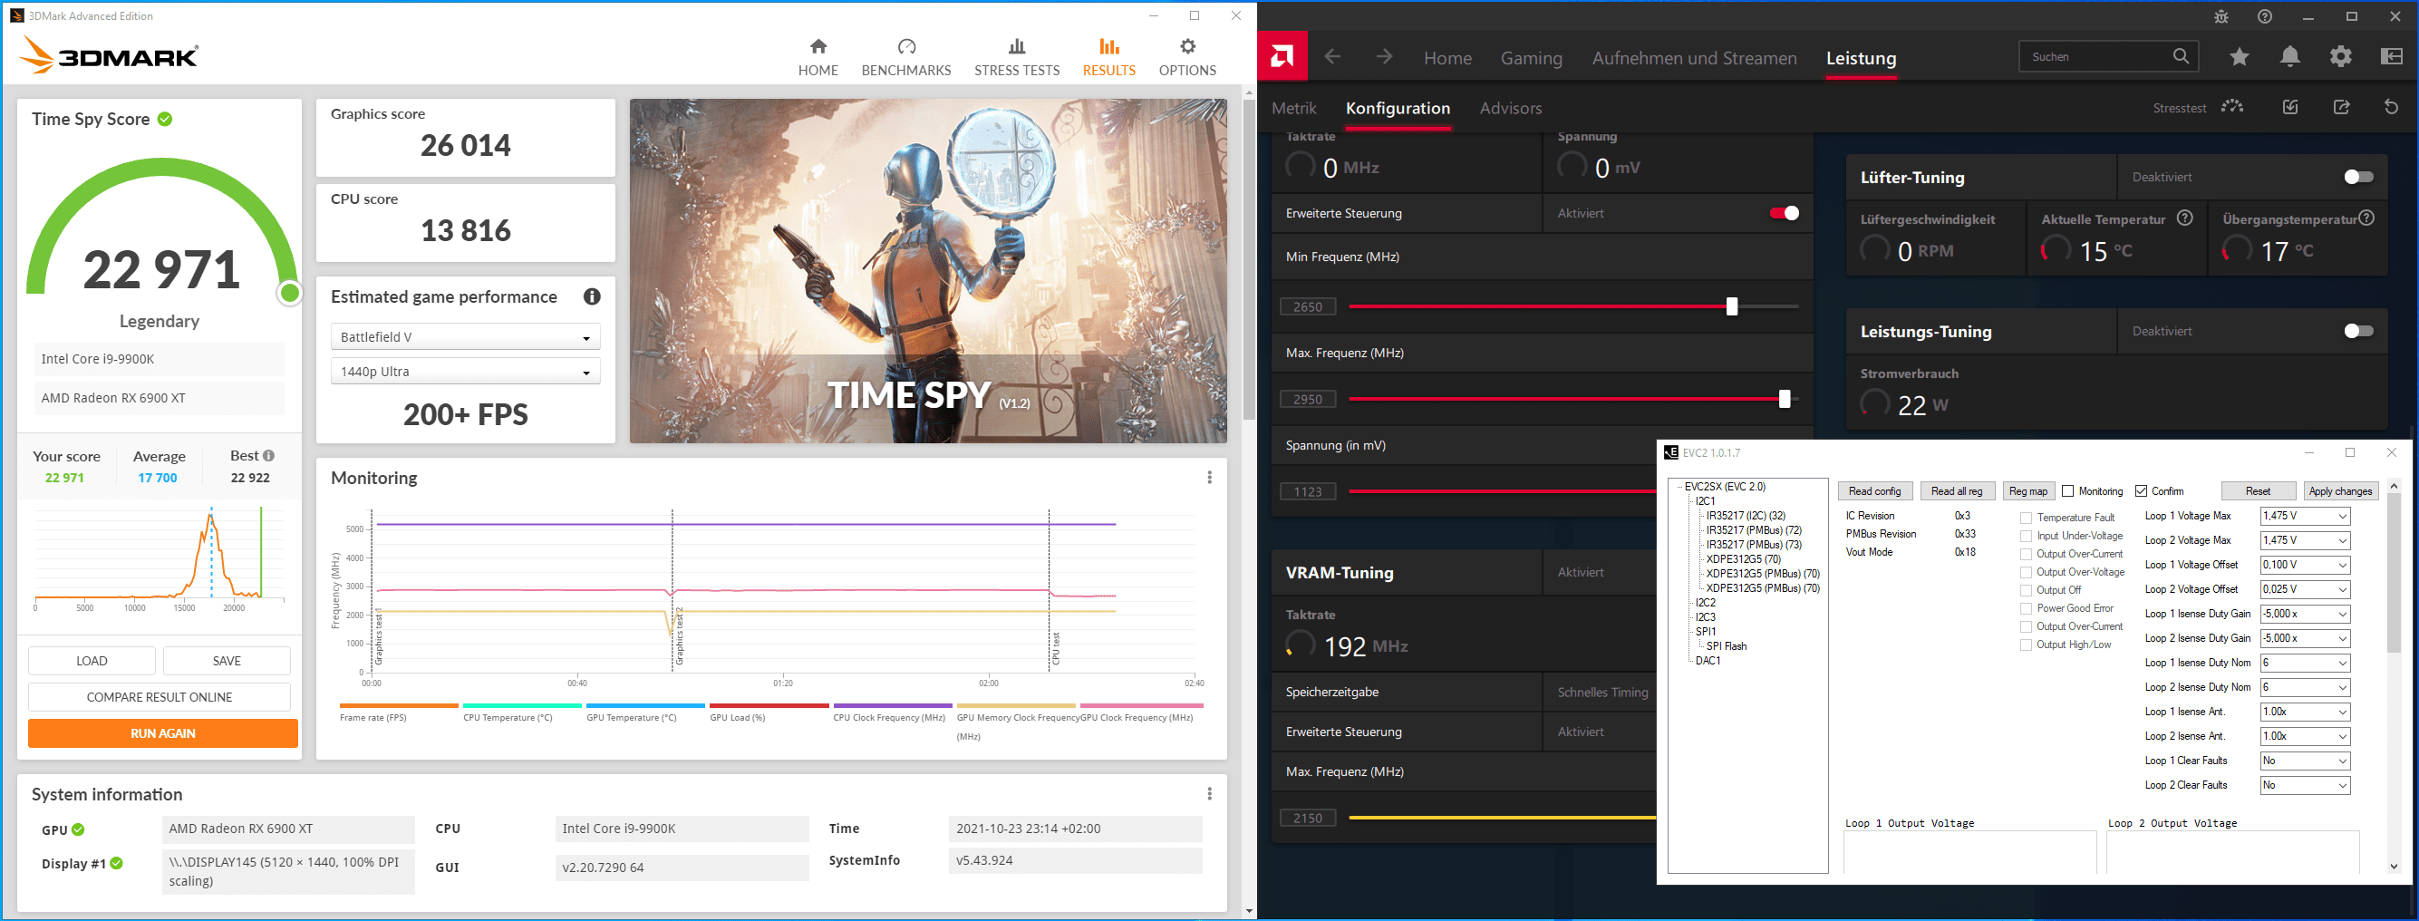
Task: Open the 1440p Ultra resolution dropdown
Action: pyautogui.click(x=465, y=372)
